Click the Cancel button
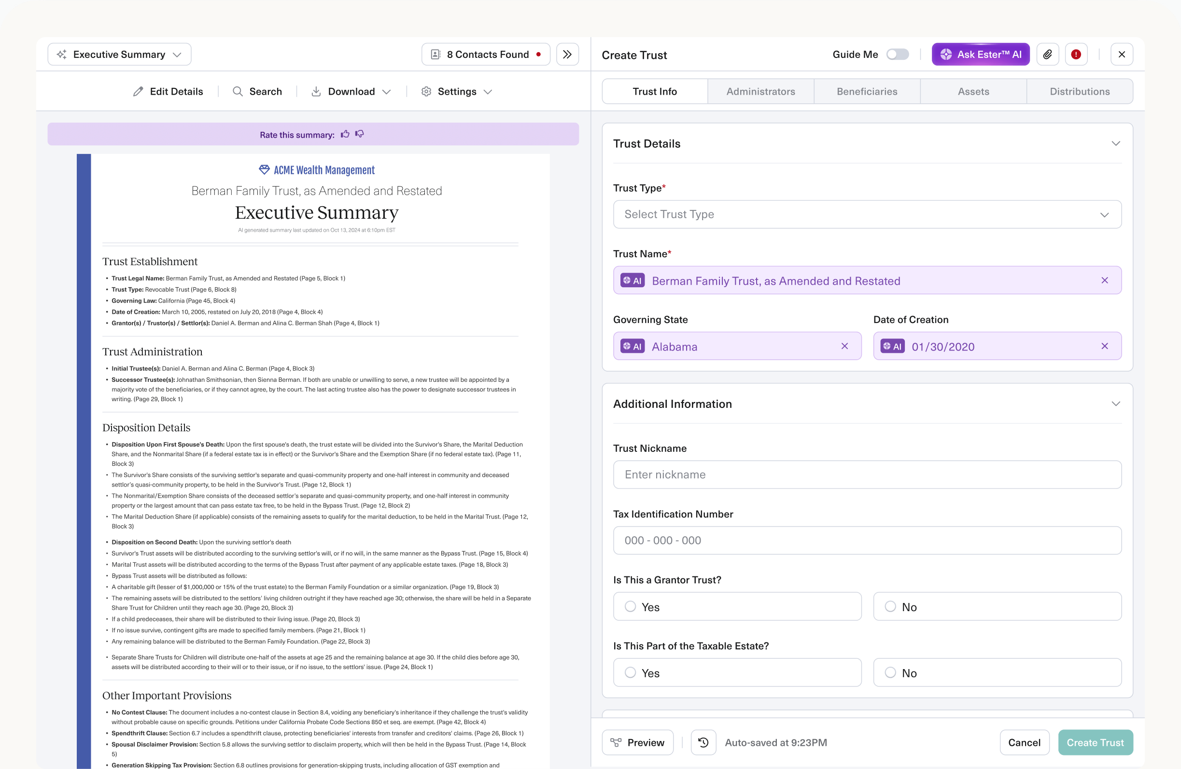The width and height of the screenshot is (1181, 769). point(1024,742)
